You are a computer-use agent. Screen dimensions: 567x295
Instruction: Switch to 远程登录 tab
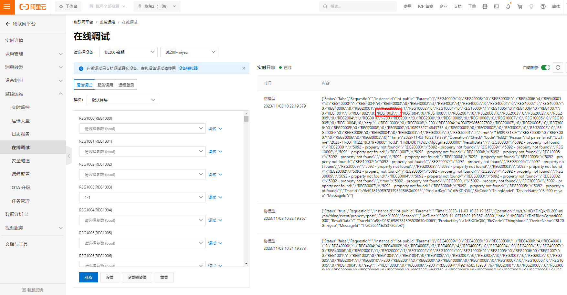click(126, 85)
